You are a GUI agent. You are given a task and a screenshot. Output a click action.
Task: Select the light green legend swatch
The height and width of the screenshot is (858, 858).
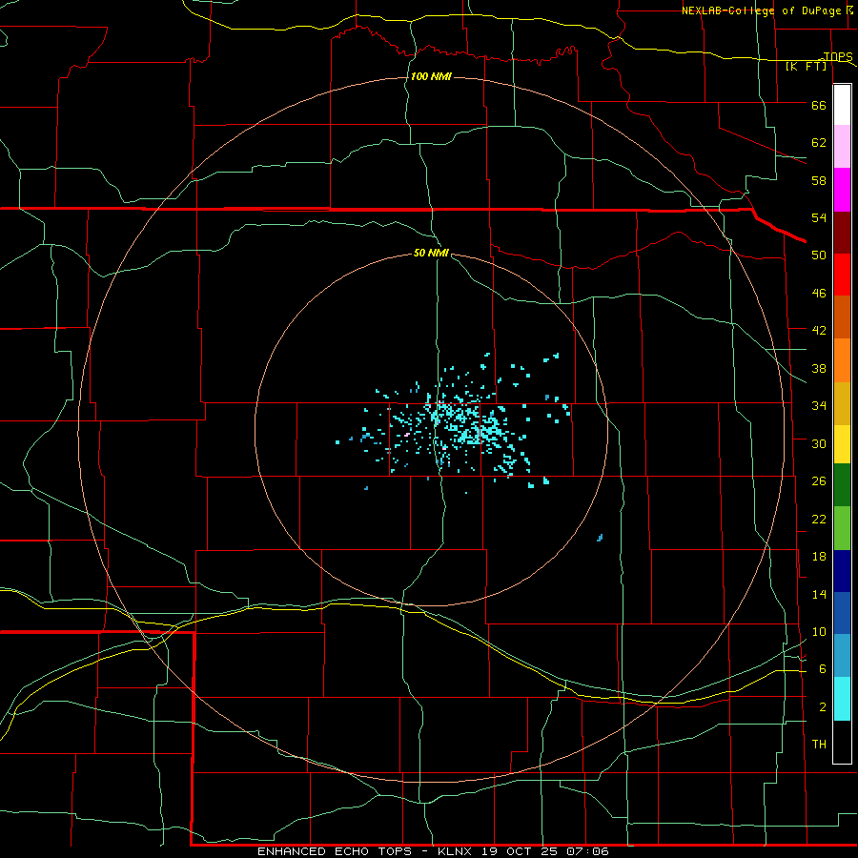[842, 528]
